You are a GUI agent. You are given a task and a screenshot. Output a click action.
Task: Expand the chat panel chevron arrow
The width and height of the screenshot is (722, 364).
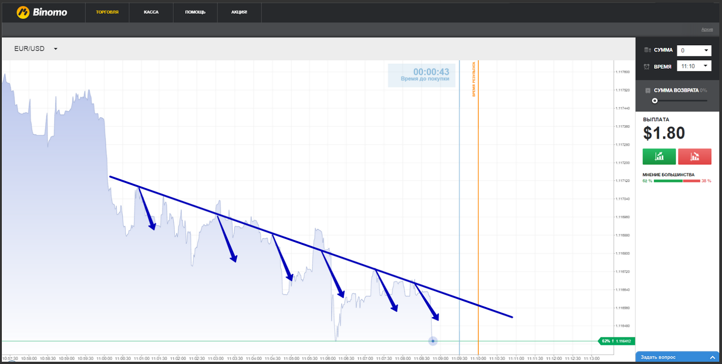[713, 357]
